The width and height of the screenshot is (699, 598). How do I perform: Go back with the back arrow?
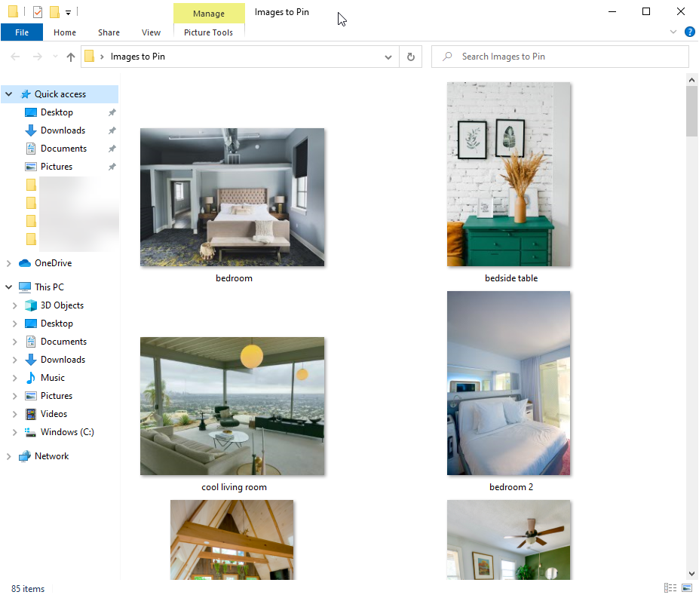(x=15, y=57)
